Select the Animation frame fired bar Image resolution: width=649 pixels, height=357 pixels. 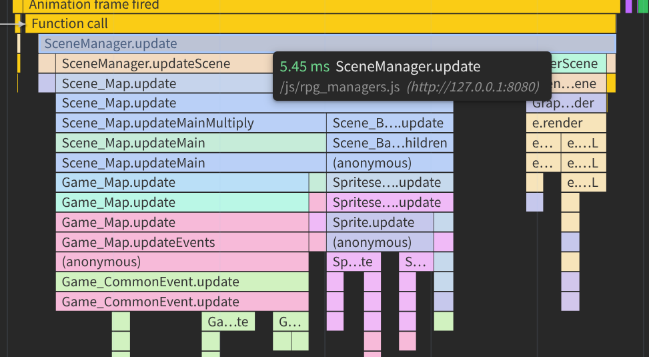[321, 6]
